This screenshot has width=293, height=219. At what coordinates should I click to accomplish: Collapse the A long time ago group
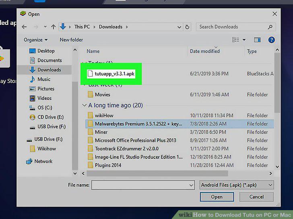click(84, 105)
